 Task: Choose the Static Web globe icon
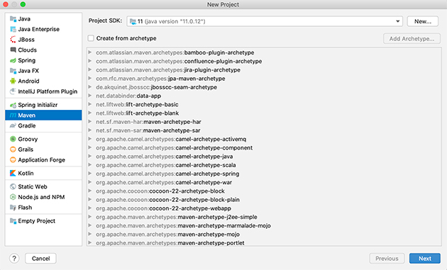(x=13, y=186)
